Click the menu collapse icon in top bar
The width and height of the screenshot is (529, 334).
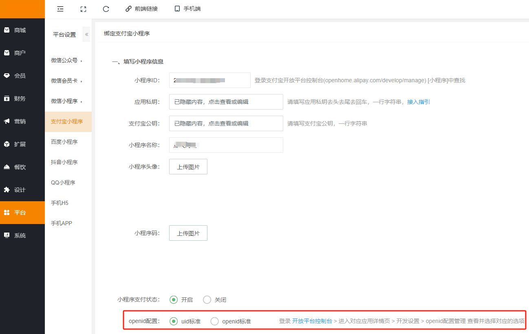[x=60, y=9]
